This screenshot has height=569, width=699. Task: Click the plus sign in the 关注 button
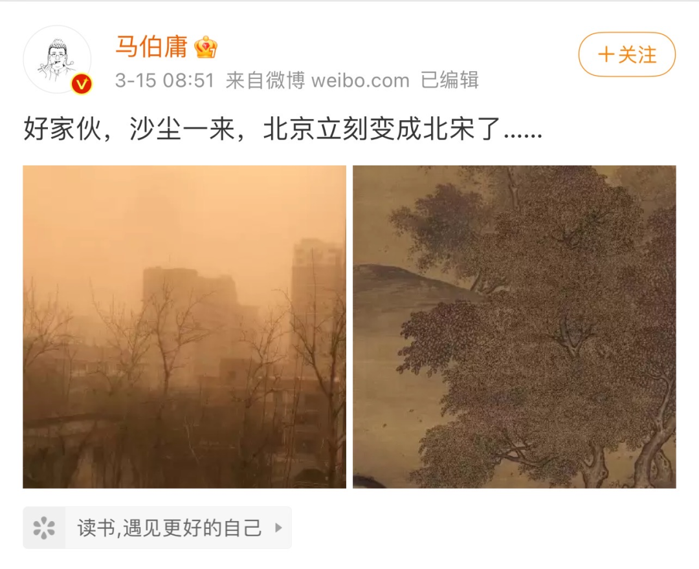point(606,55)
